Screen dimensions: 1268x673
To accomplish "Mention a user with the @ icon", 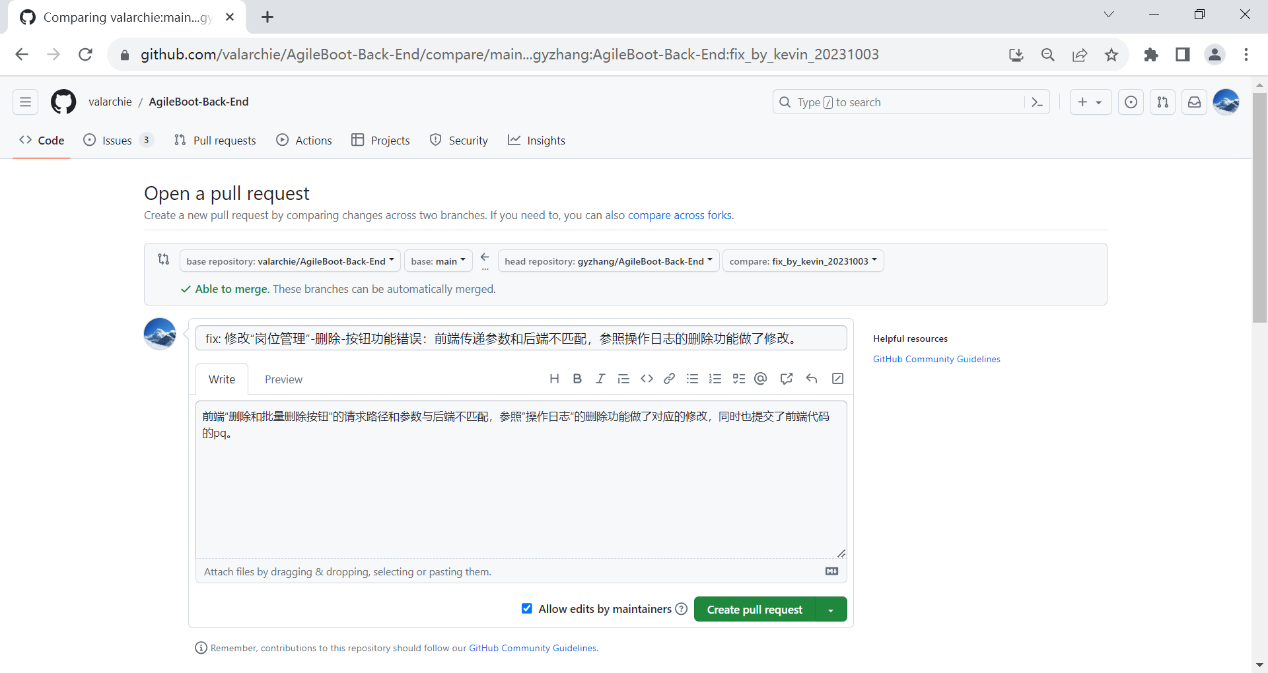I will click(761, 379).
